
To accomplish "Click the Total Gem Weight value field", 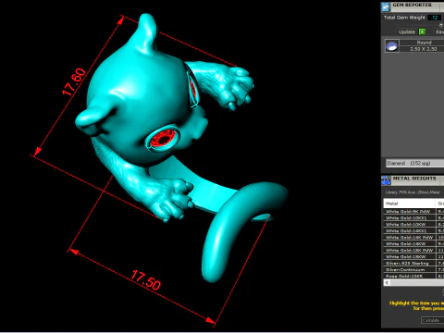I will [x=435, y=18].
